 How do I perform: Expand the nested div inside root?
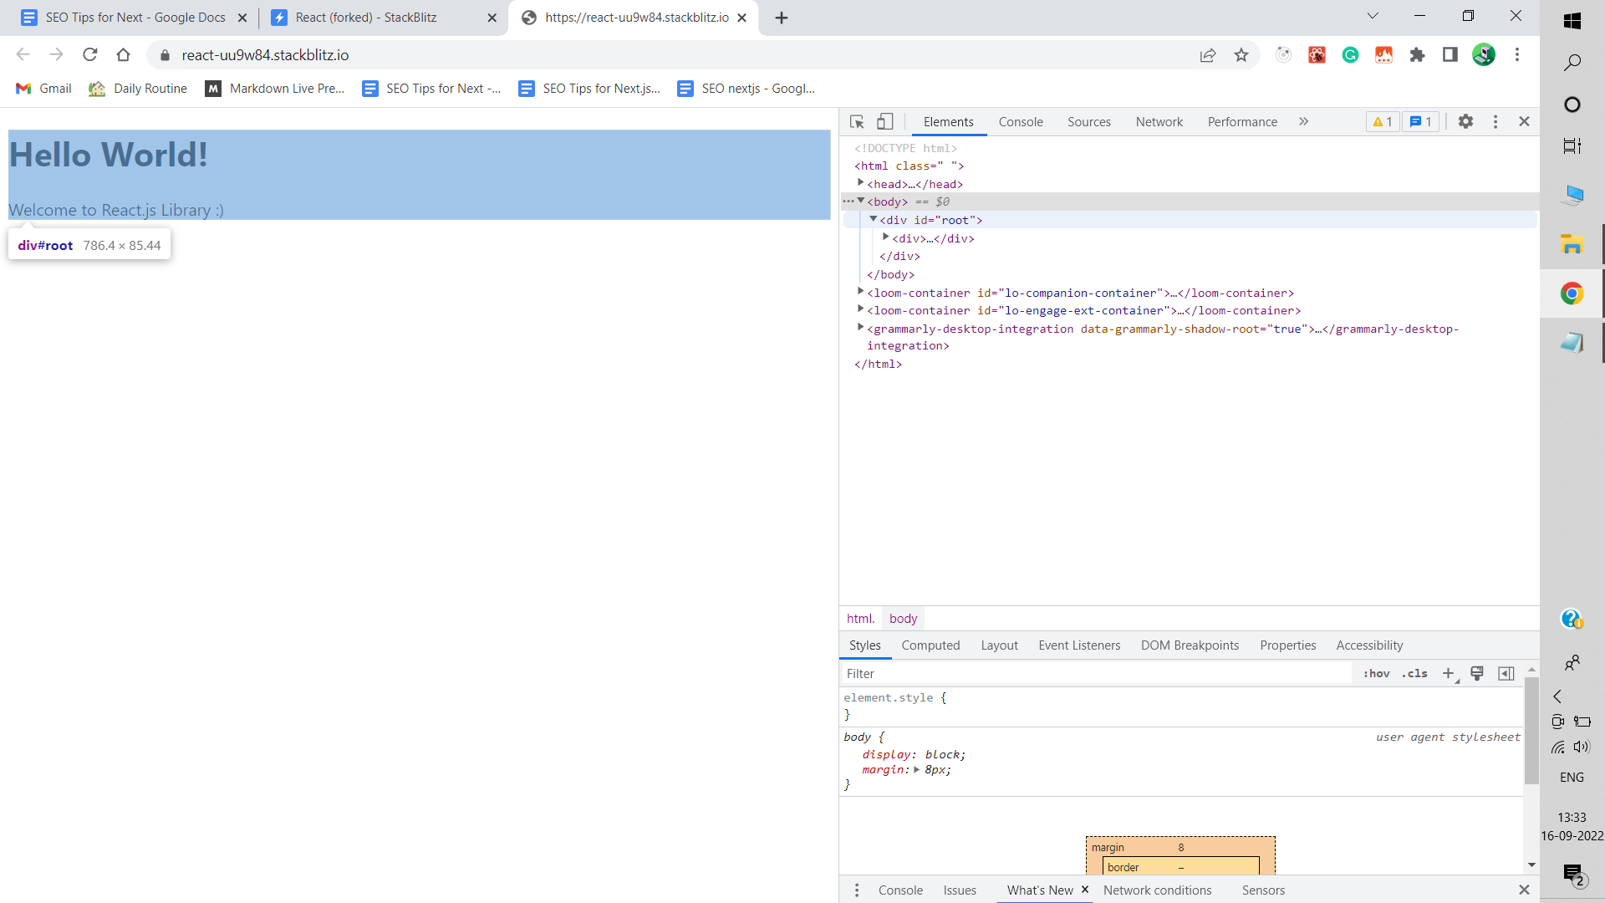[885, 237]
